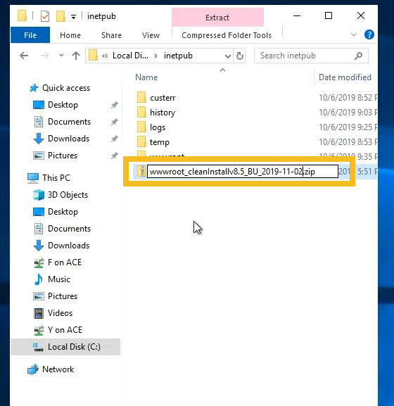The image size is (394, 406).
Task: Open the F on ACE network drive
Action: pyautogui.click(x=65, y=262)
